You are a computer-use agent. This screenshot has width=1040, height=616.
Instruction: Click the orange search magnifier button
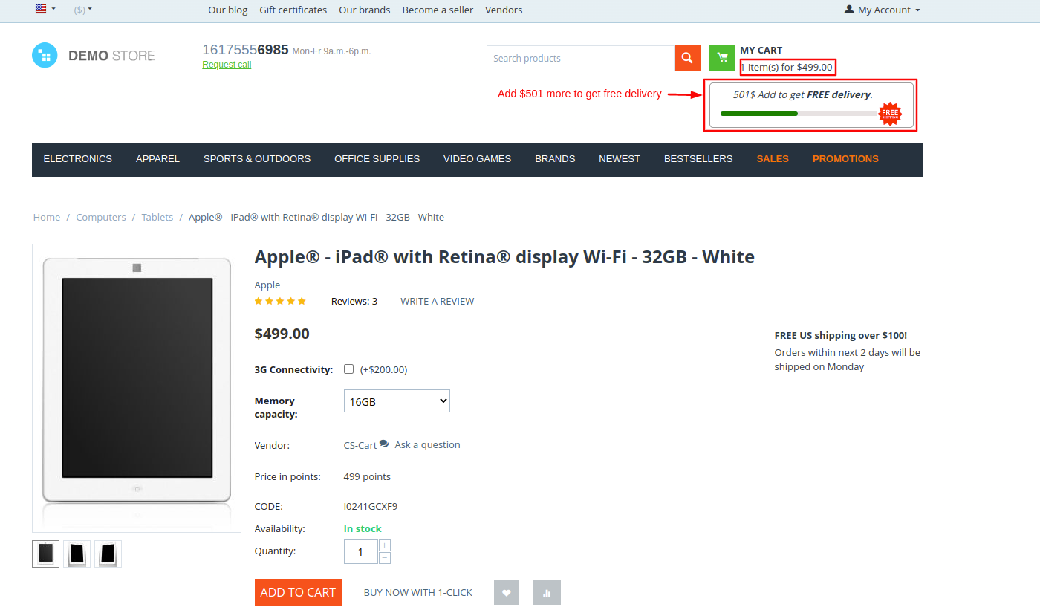pyautogui.click(x=687, y=58)
